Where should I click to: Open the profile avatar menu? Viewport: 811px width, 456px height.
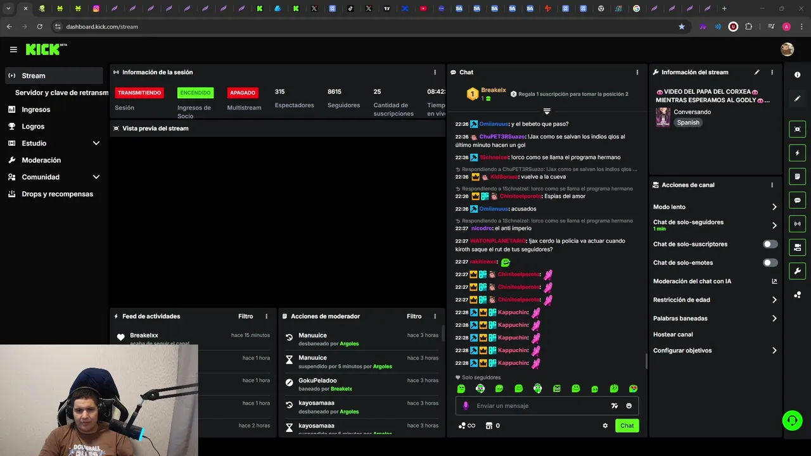(787, 49)
